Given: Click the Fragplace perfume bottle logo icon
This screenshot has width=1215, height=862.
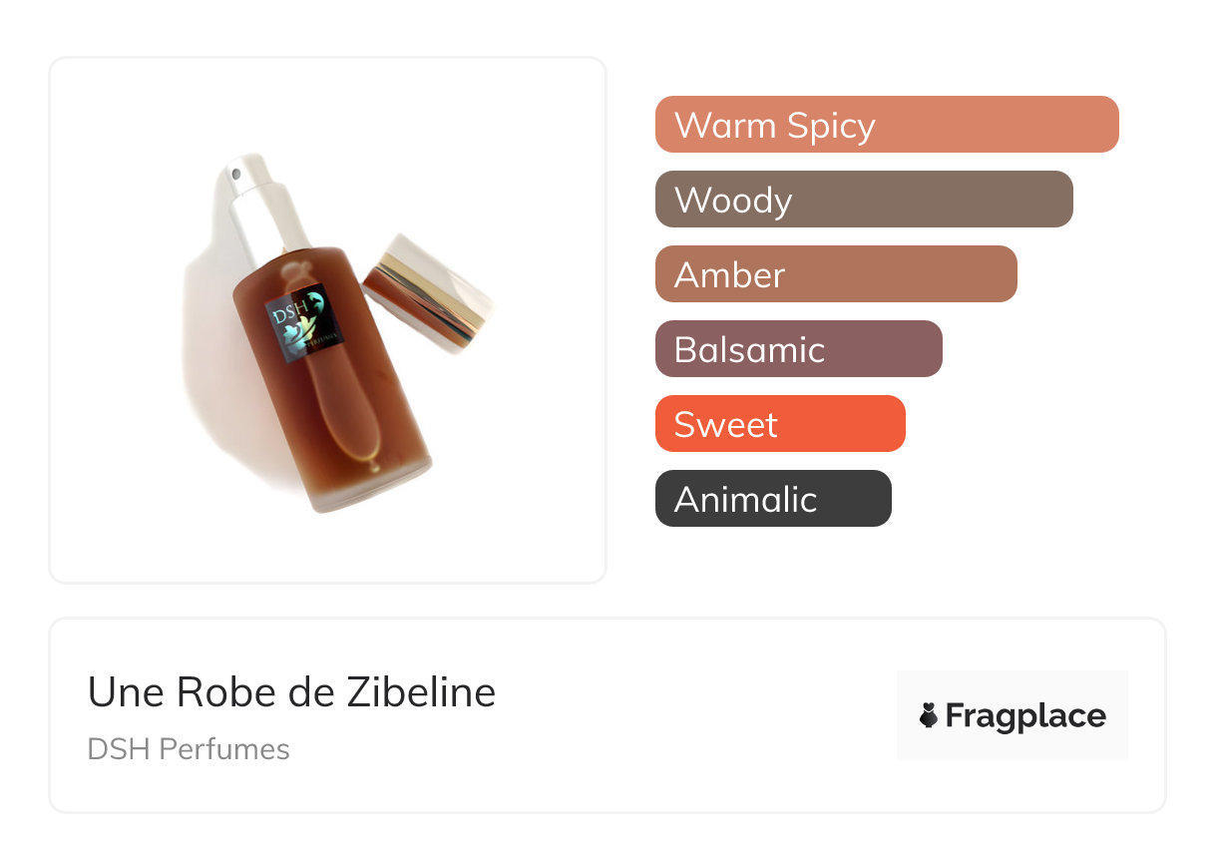Looking at the screenshot, I should pyautogui.click(x=929, y=715).
